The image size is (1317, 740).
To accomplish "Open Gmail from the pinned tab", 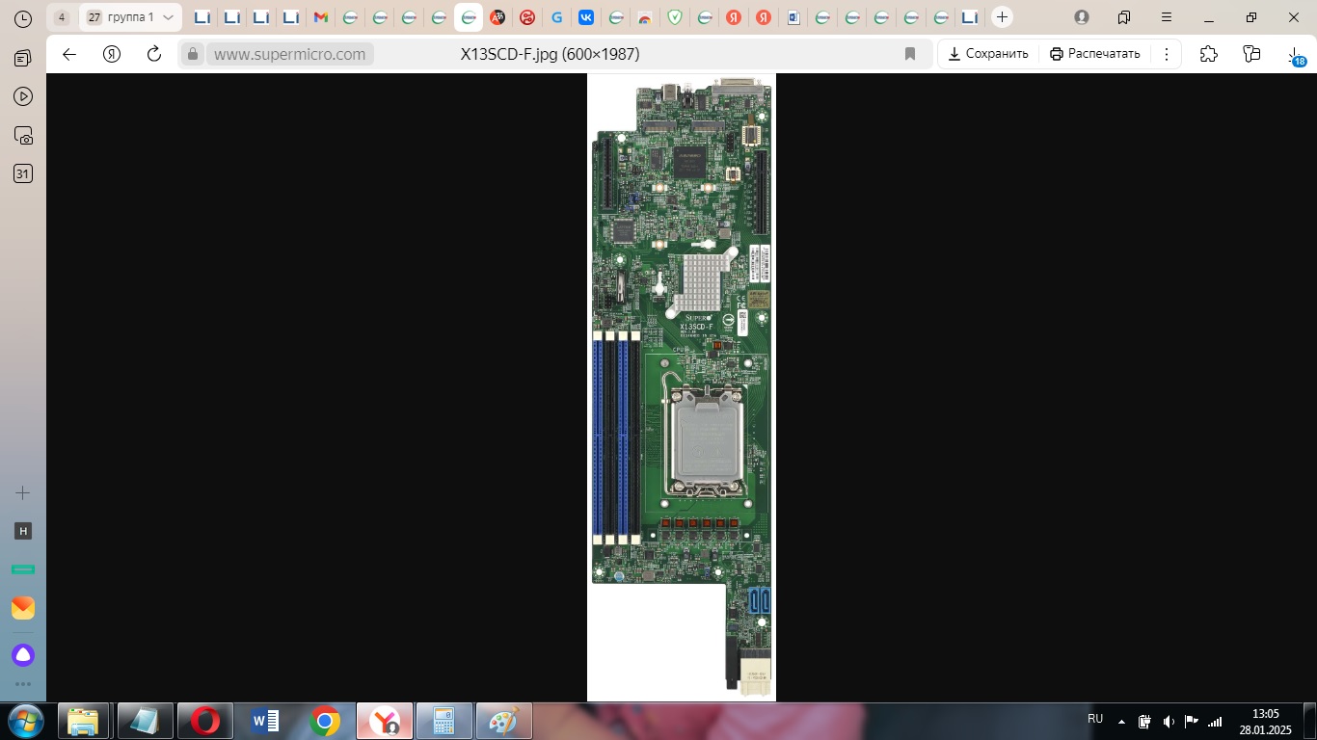I will (319, 17).
